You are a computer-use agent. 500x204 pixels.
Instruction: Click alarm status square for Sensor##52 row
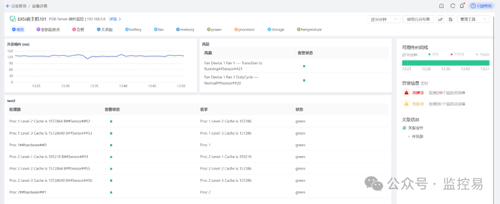(111, 122)
